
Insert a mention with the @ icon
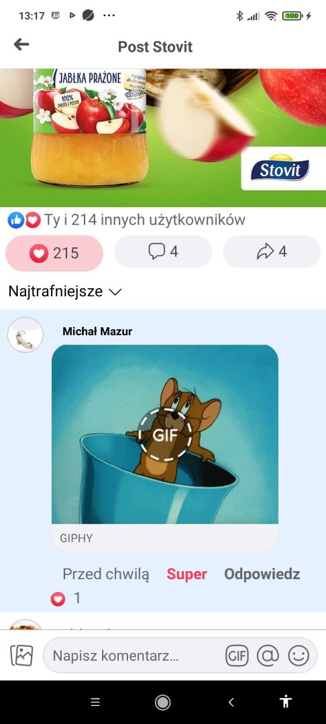tap(268, 656)
